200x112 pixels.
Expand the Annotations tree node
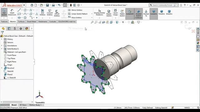[x=2, y=45]
